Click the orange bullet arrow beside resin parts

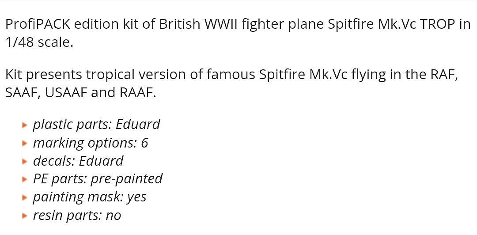click(25, 216)
